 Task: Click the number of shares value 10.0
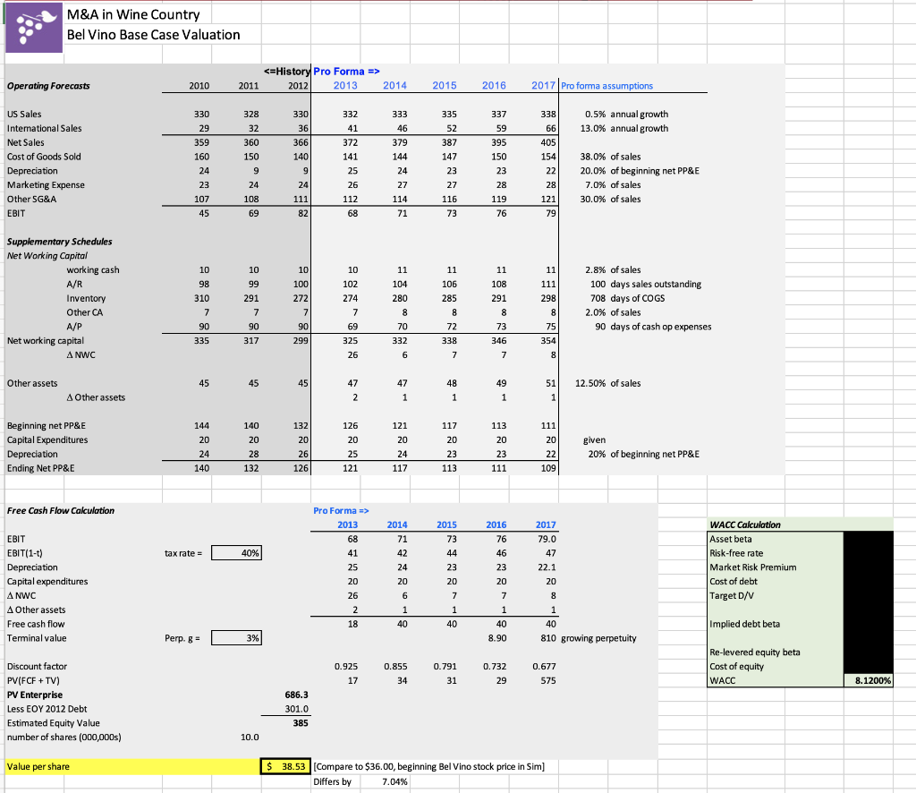click(250, 738)
